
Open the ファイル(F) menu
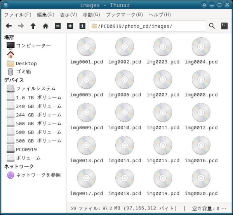coord(18,15)
